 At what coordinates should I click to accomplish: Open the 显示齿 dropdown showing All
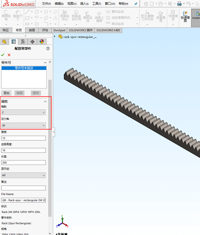[x=23, y=175]
